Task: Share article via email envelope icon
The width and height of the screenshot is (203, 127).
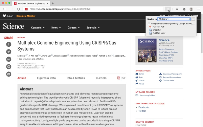Action: 9,74
